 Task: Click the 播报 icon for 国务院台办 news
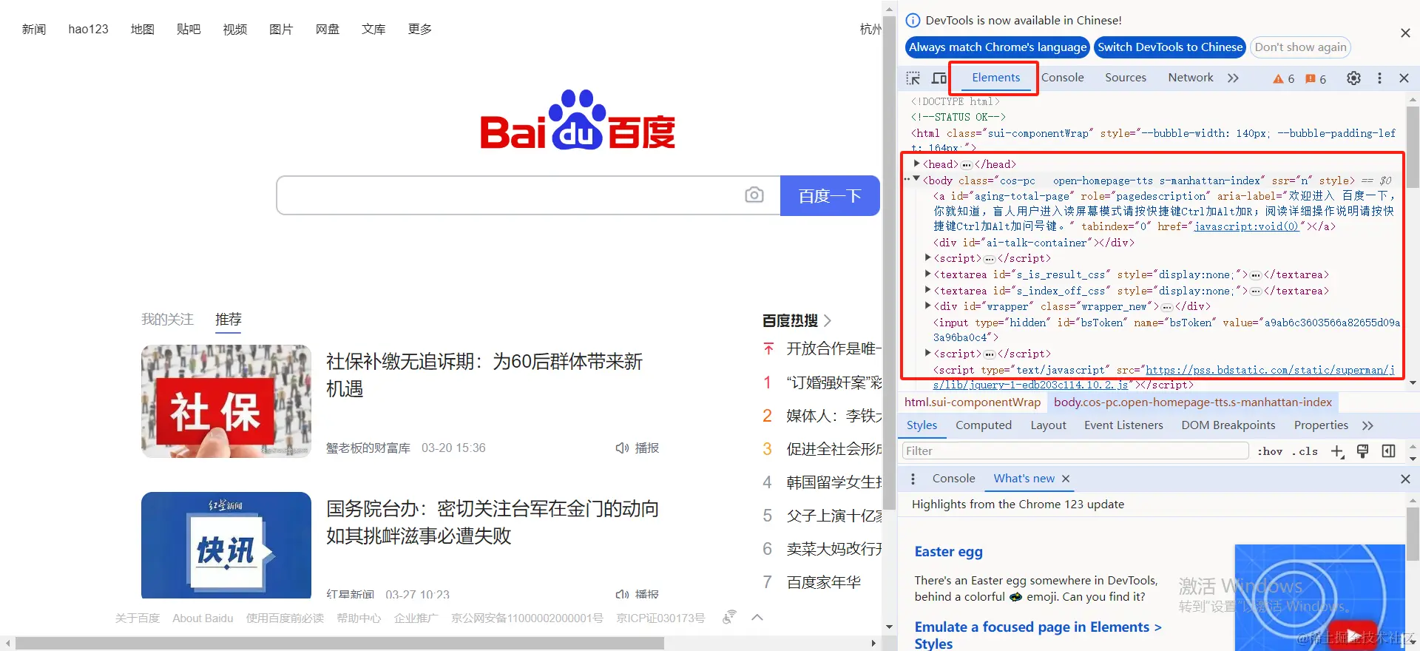coord(622,594)
